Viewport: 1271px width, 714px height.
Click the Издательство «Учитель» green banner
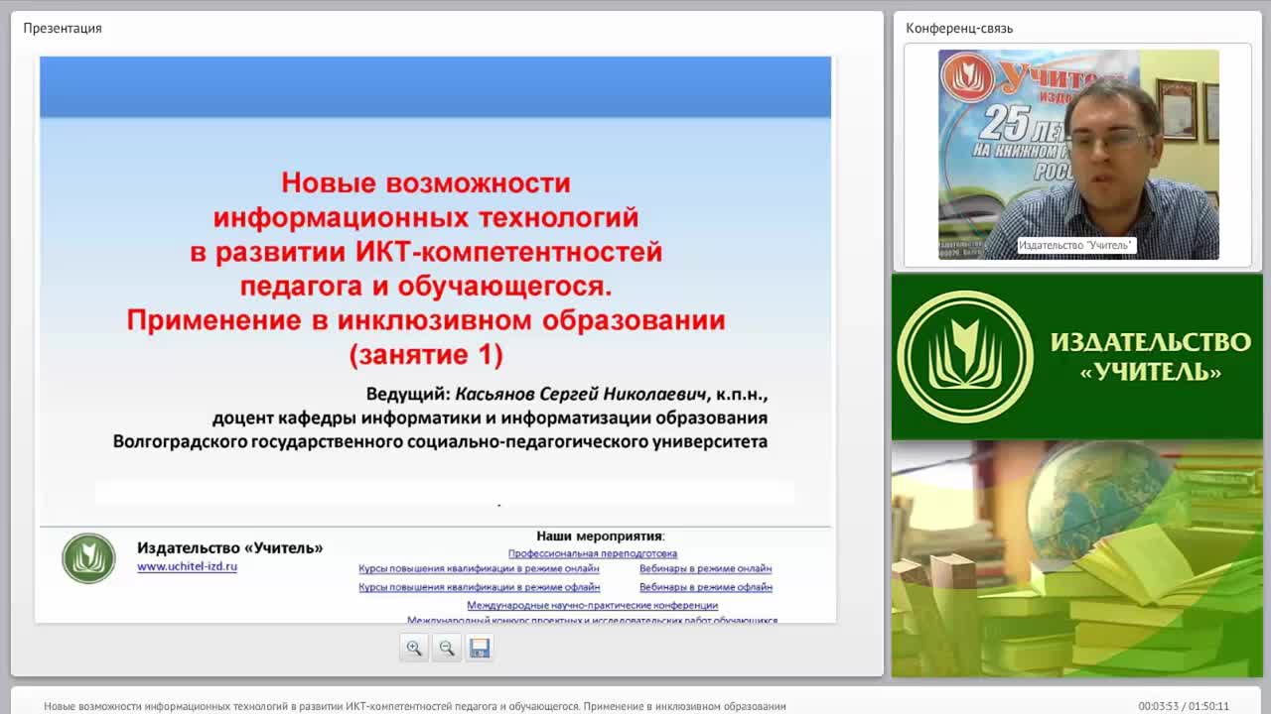(1077, 356)
